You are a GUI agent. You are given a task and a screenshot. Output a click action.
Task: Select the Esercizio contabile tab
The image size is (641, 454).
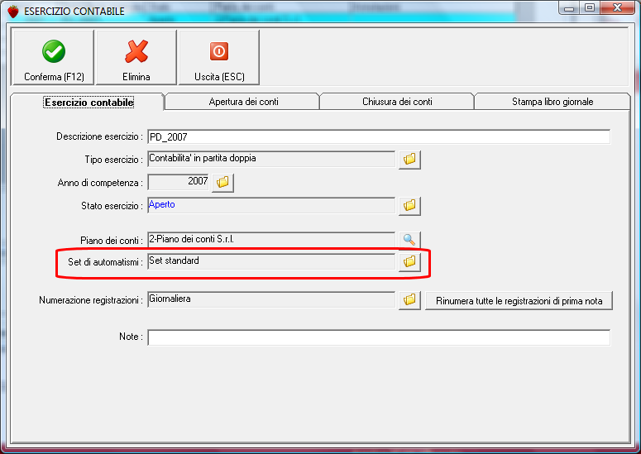(88, 103)
